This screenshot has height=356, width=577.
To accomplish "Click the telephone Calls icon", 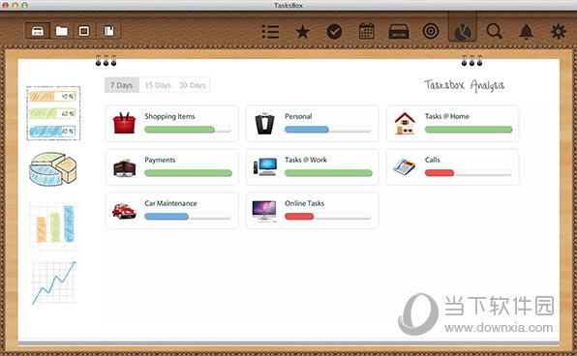I will 404,166.
